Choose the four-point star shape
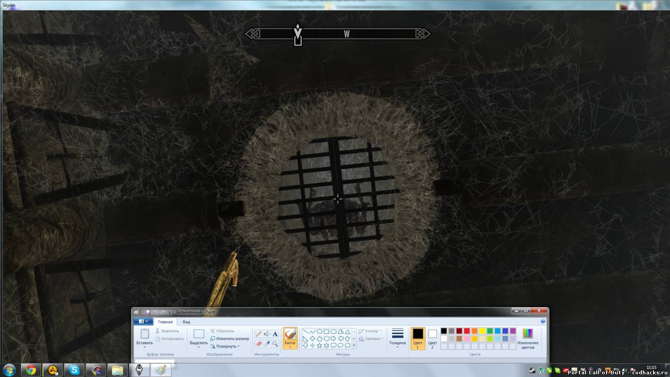The height and width of the screenshot is (377, 670). point(313,345)
